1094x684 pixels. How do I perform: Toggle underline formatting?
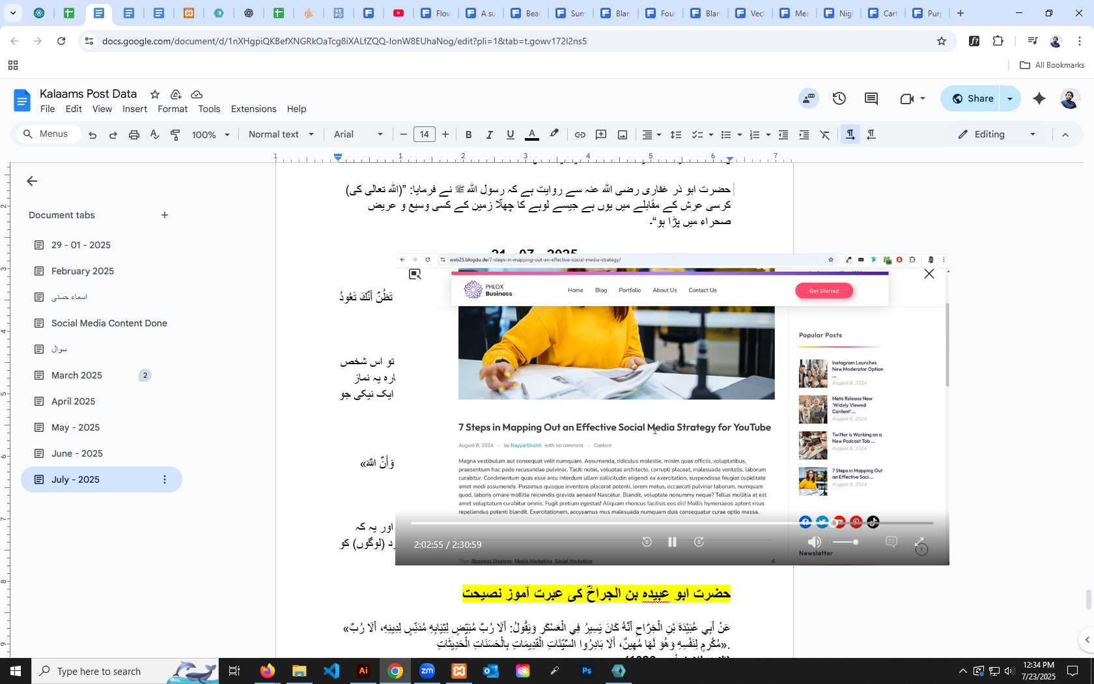tap(511, 135)
